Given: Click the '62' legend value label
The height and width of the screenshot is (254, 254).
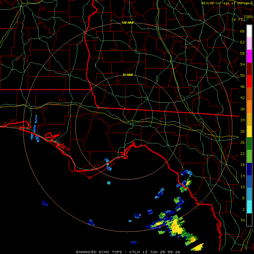Looking at the screenshot, I should 242,42.
